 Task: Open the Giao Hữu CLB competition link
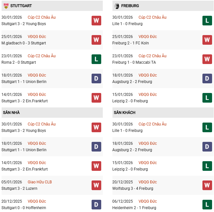pyautogui.click(x=40, y=182)
